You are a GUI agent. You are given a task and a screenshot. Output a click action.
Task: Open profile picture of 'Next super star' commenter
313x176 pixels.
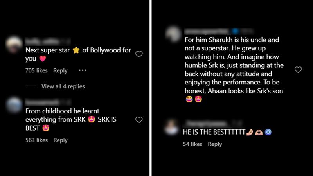point(14,45)
